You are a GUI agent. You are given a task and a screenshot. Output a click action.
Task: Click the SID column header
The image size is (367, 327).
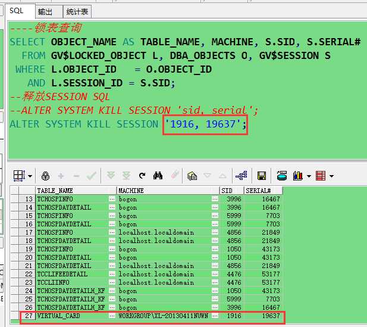tap(231, 191)
